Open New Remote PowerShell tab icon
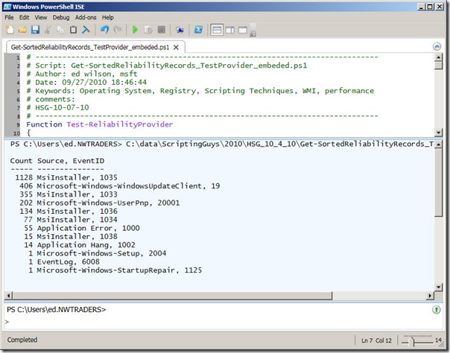Image resolution: width=450 pixels, height=353 pixels. (180, 30)
